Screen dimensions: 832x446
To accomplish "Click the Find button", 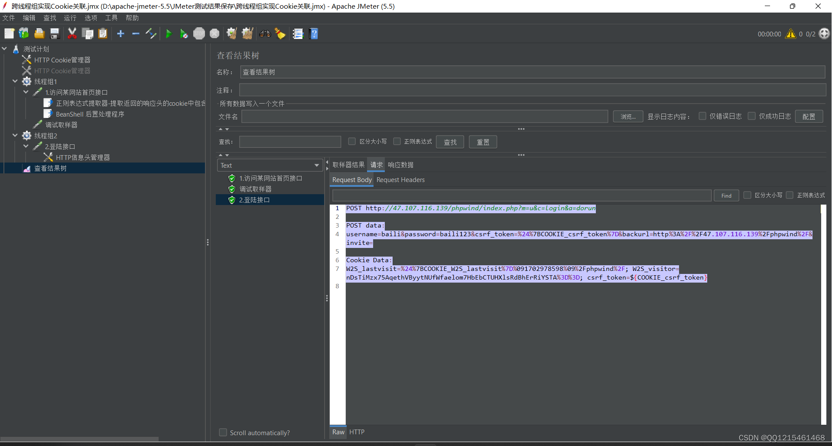I will point(726,195).
